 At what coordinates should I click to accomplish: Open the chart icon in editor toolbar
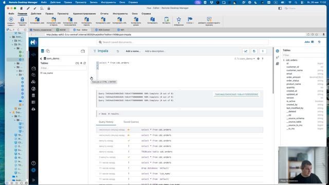(246, 51)
